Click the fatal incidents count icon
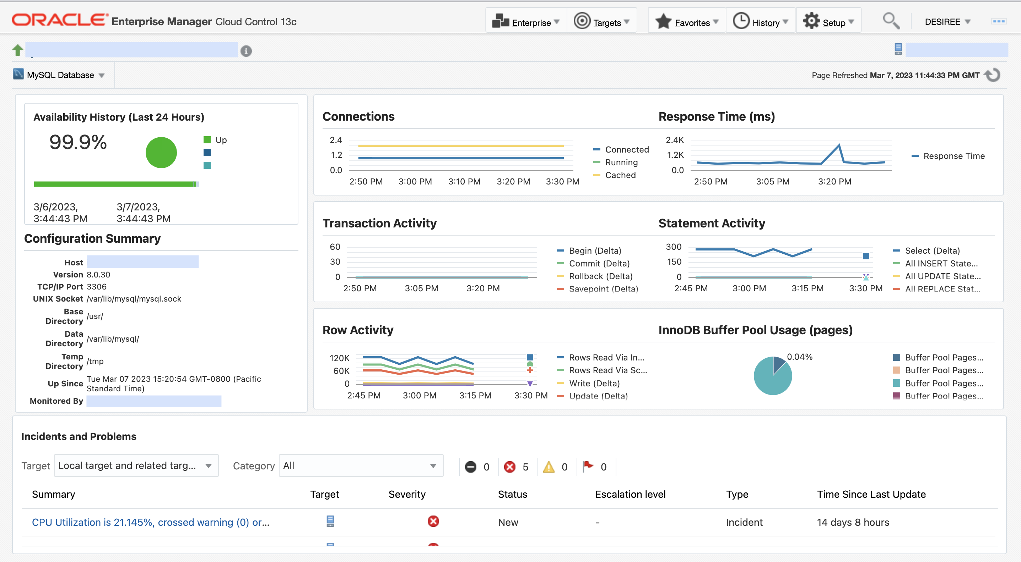The image size is (1021, 562). (470, 467)
